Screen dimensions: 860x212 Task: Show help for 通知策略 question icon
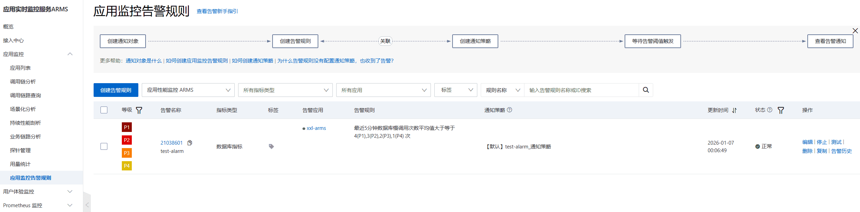pos(510,110)
